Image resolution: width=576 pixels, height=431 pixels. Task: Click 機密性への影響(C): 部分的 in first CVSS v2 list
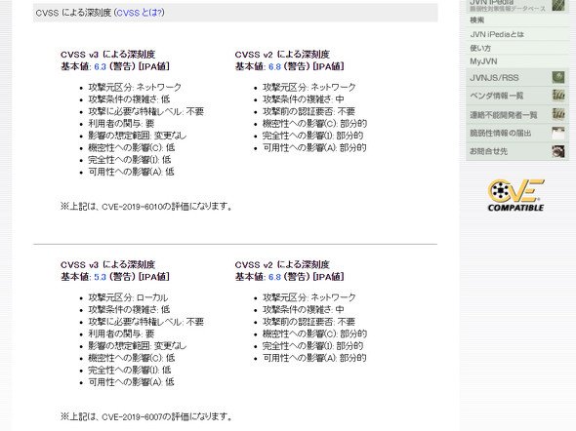[x=314, y=124]
